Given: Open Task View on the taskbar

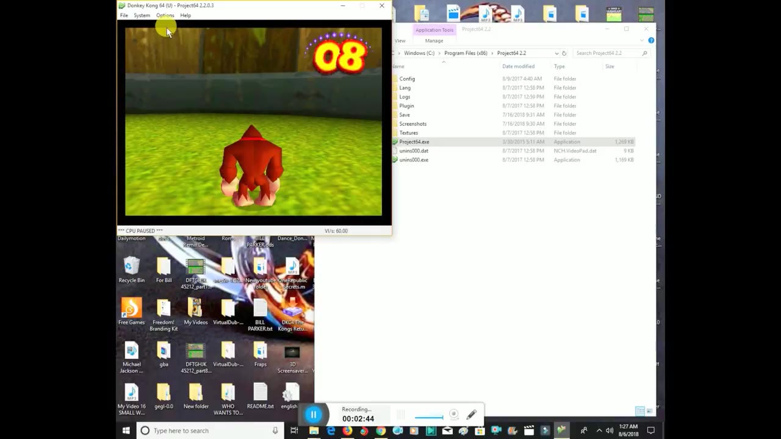Looking at the screenshot, I should coord(294,430).
